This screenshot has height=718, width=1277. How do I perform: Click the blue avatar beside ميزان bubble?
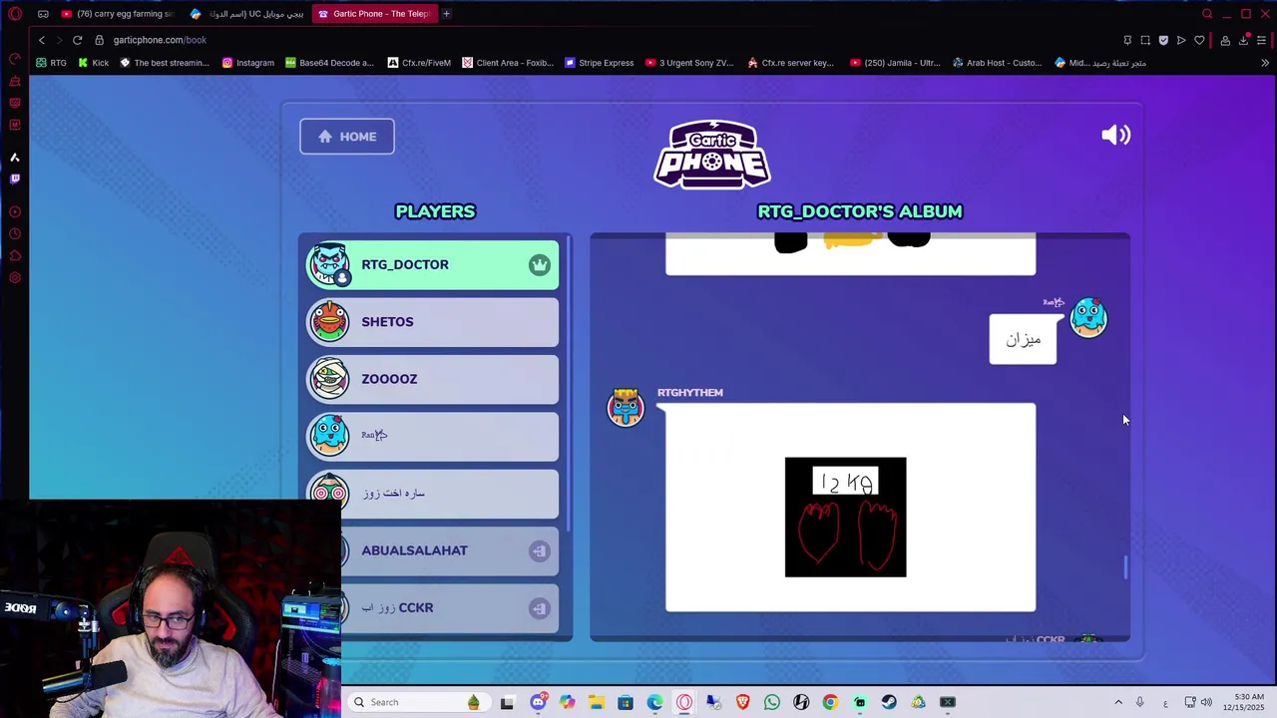[x=1088, y=318]
